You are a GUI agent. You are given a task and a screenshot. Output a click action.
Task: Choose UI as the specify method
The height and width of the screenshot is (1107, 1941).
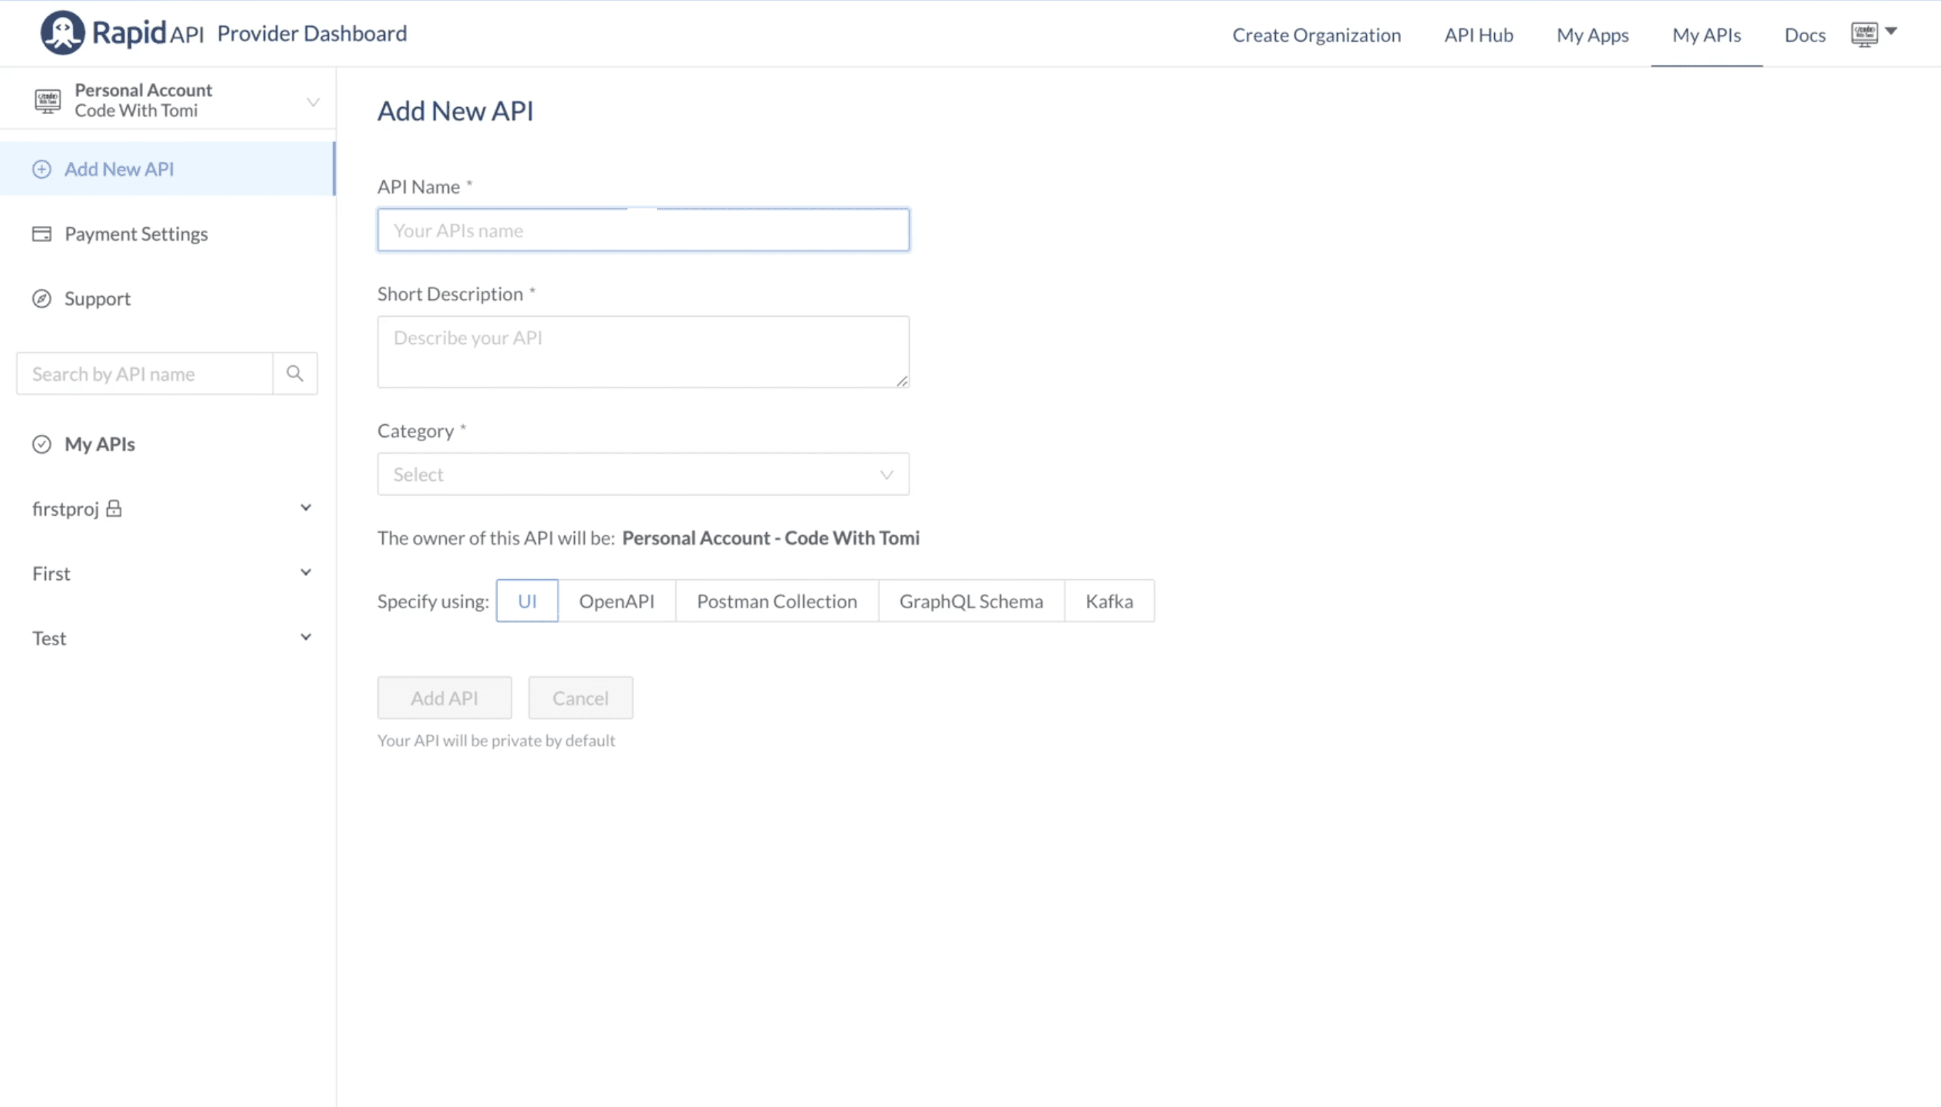[526, 601]
